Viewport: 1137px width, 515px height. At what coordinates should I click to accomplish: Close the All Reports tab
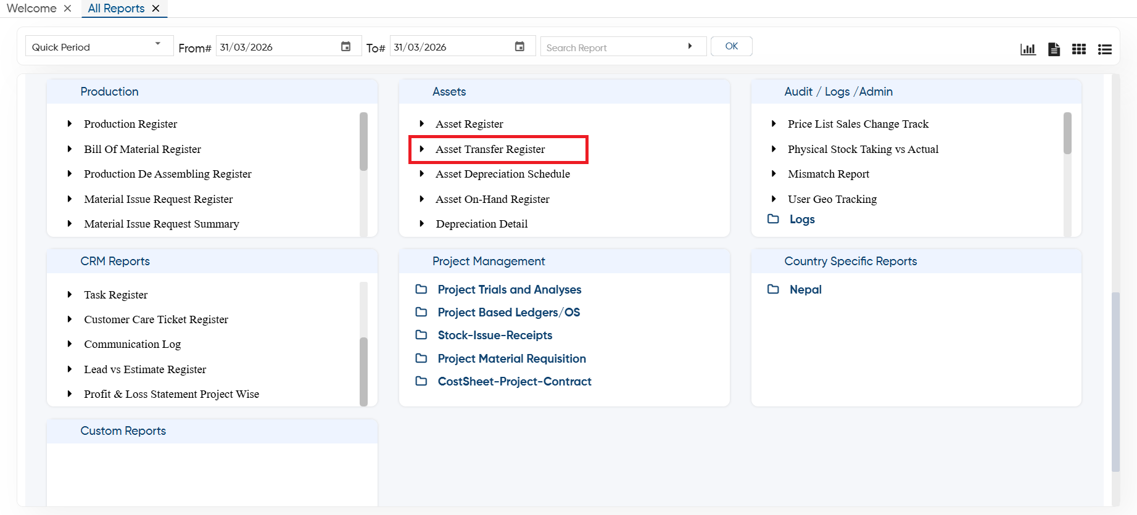point(156,8)
